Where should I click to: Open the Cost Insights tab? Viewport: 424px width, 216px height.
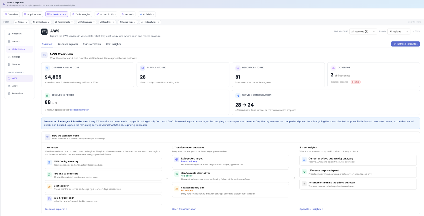[x=113, y=44]
